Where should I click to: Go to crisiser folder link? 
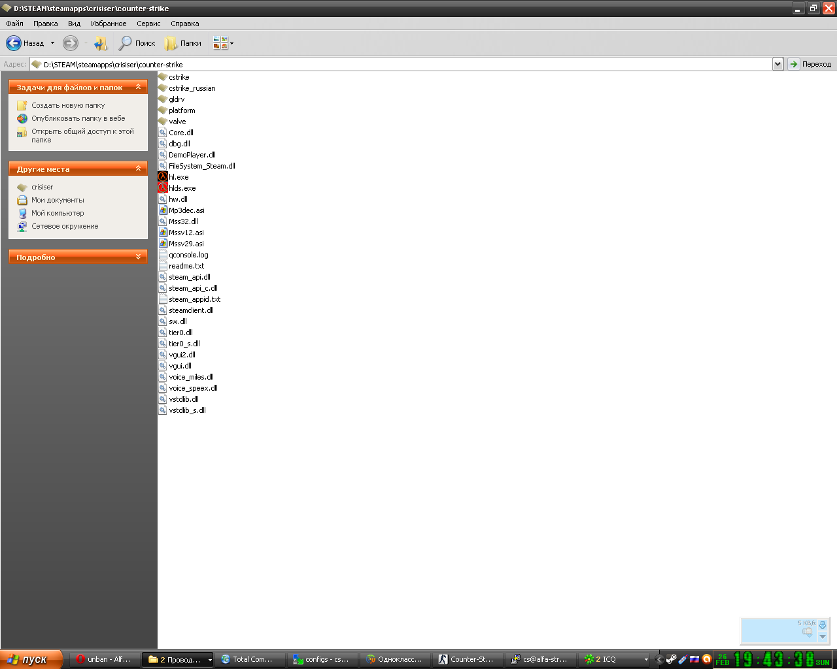[43, 187]
